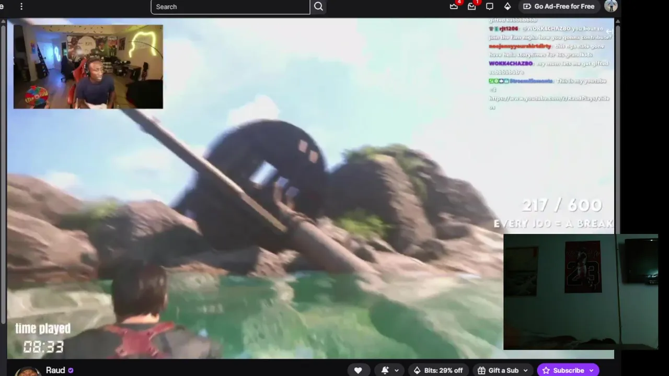Click the gift box icon on Gift a Sub
The width and height of the screenshot is (669, 376).
pyautogui.click(x=481, y=370)
